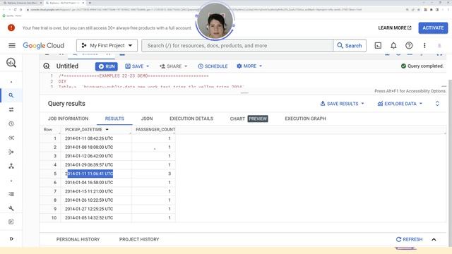452x254 pixels.
Task: Open the help question mark icon
Action: 409,45
